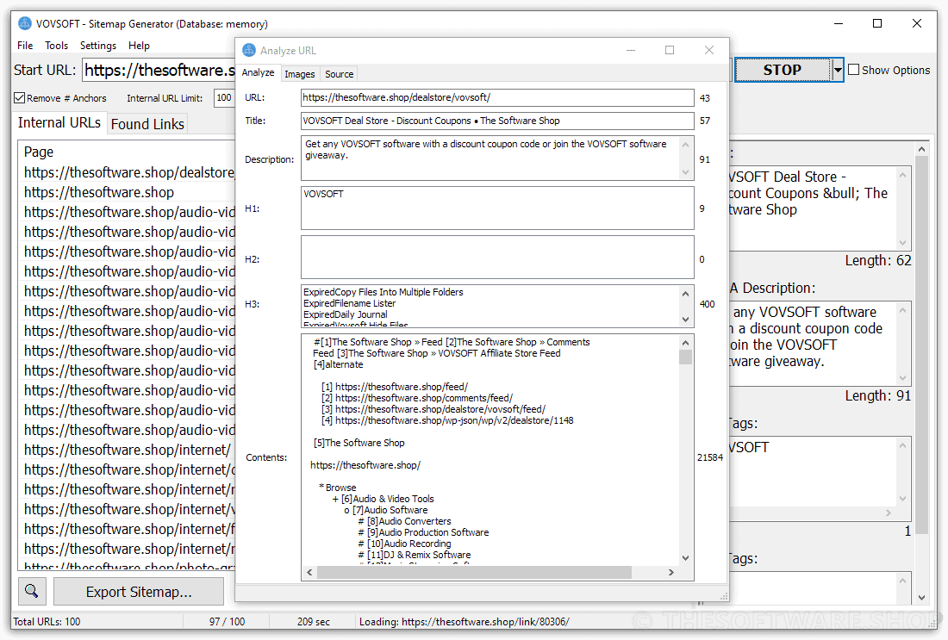Click Contents horizontal scrollbar right arrow
The width and height of the screenshot is (948, 640).
671,572
